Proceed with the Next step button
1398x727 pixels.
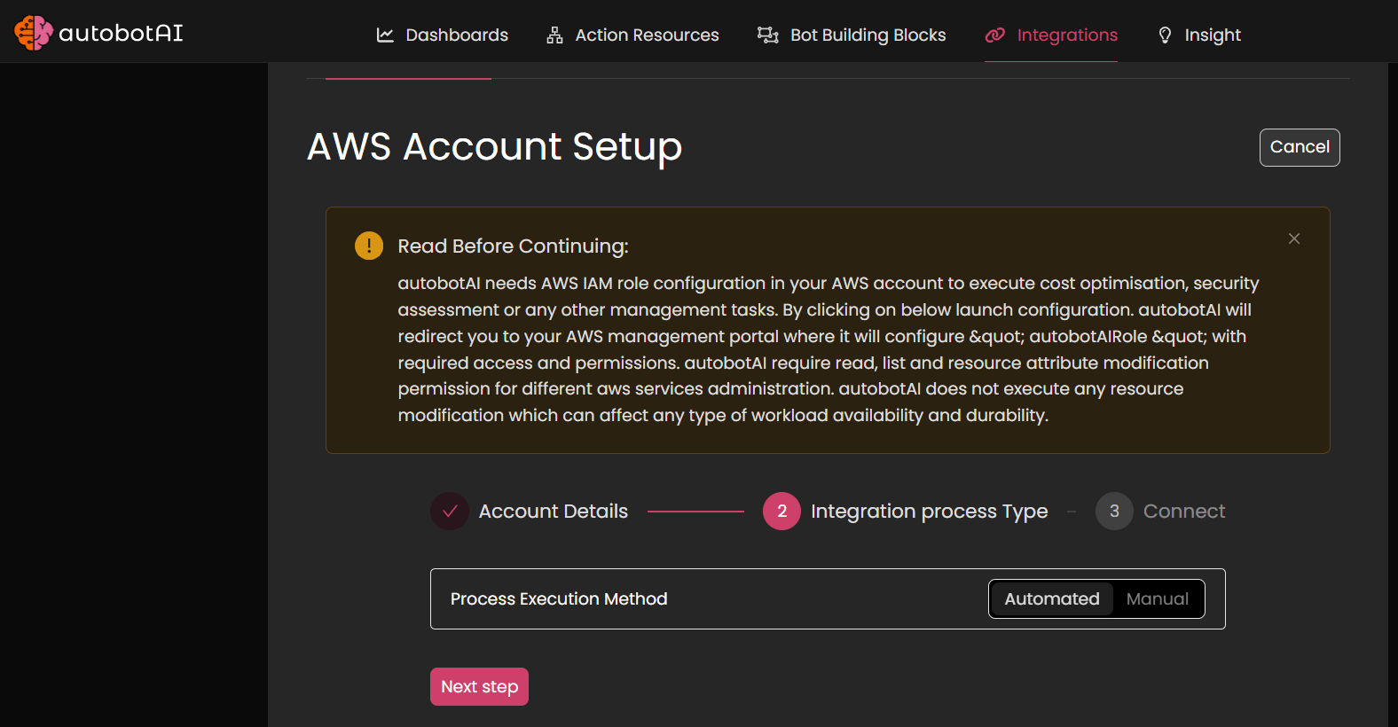pyautogui.click(x=479, y=687)
